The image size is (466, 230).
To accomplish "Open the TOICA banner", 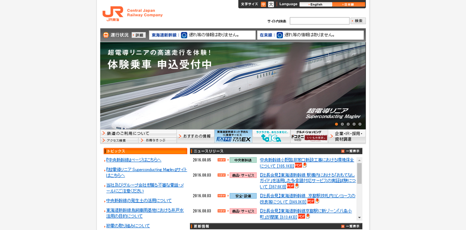I will click(271, 136).
